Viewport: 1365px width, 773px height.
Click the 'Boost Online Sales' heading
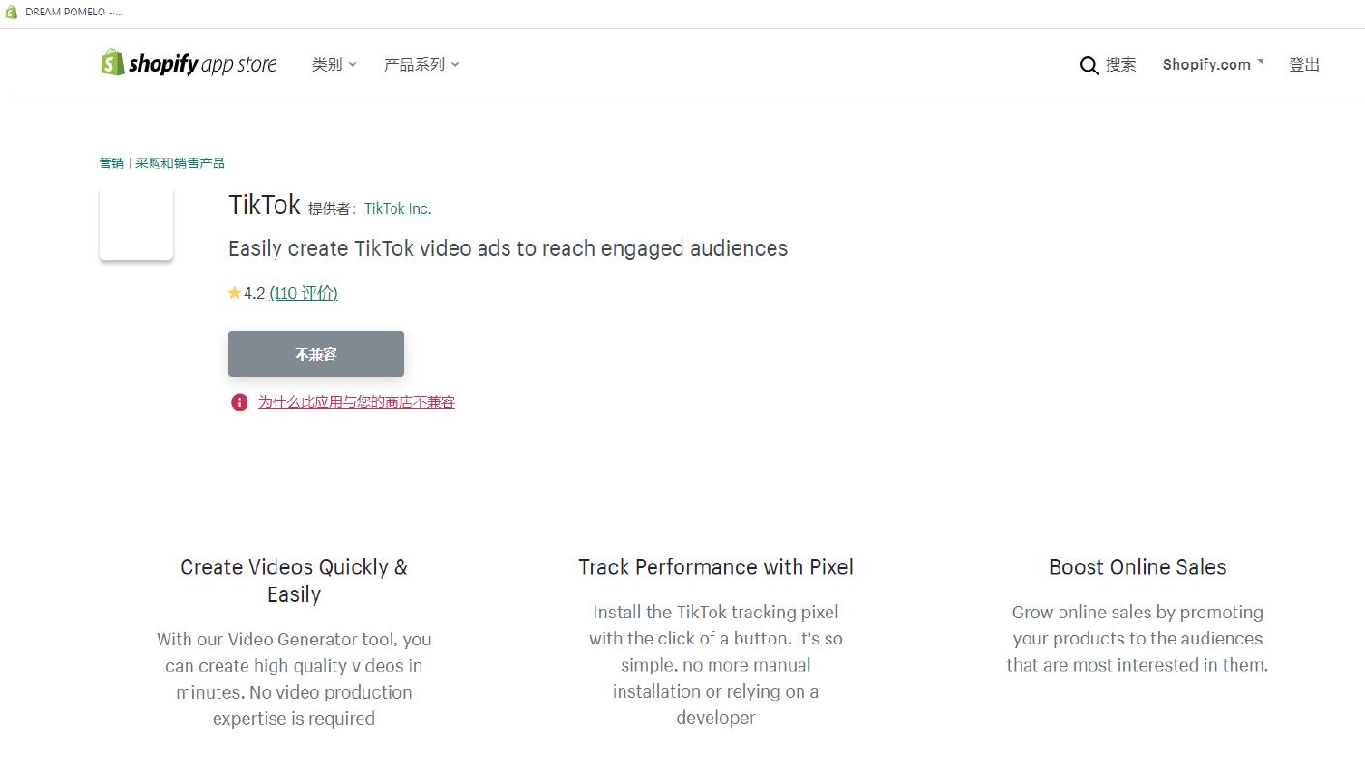tap(1138, 567)
